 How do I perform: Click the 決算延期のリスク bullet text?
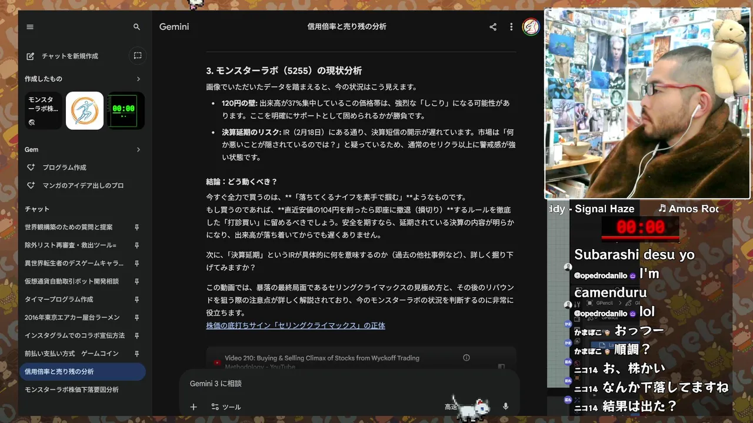[x=368, y=145]
